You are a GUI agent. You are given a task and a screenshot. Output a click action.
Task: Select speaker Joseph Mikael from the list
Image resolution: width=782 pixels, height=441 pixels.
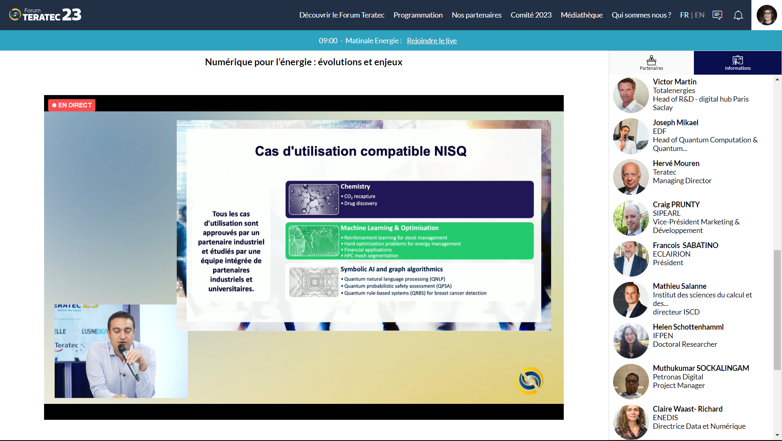pyautogui.click(x=676, y=122)
